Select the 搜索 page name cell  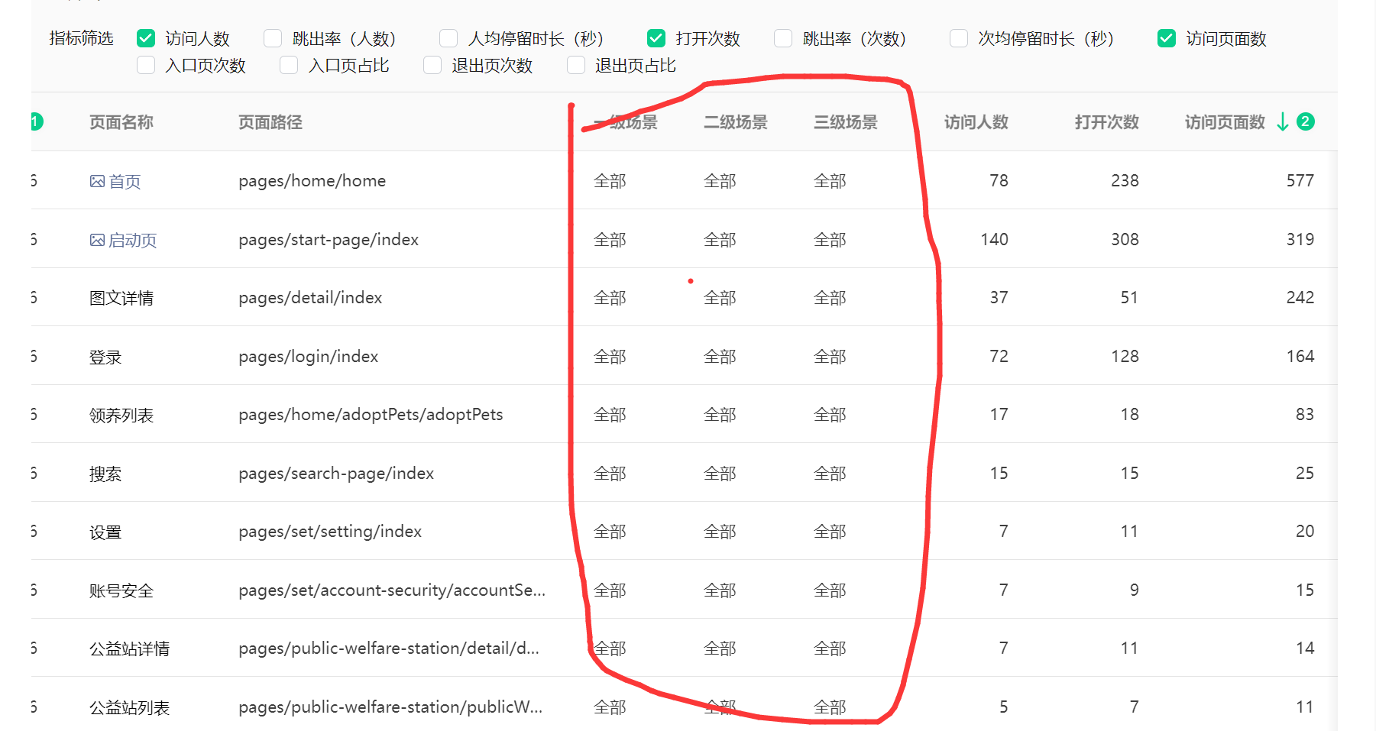[105, 474]
